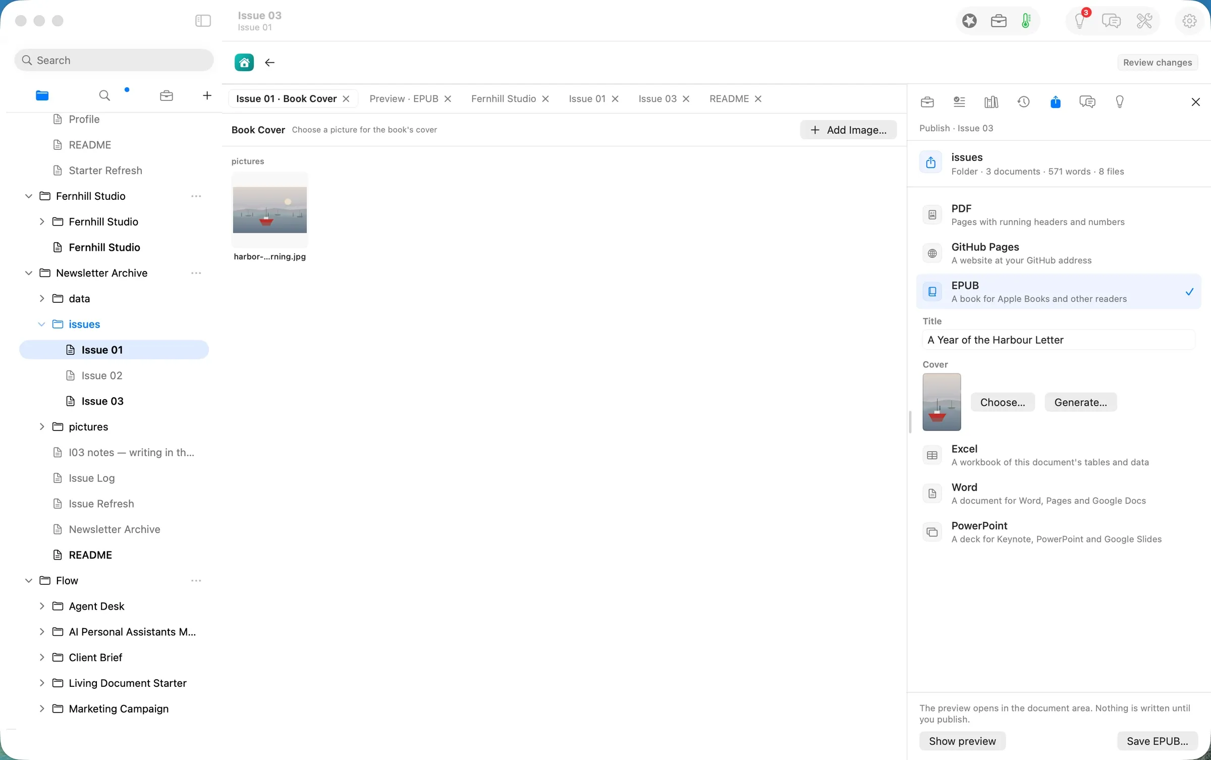Click Generate cover button
Screen dimensions: 1211x760
pyautogui.click(x=1080, y=402)
